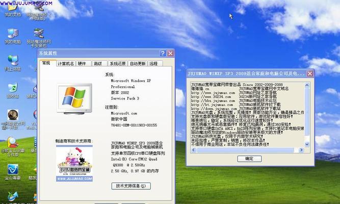Viewport: 340px width, 204px height.
Task: Select the 回收站 recycle bin icon
Action: [13, 90]
